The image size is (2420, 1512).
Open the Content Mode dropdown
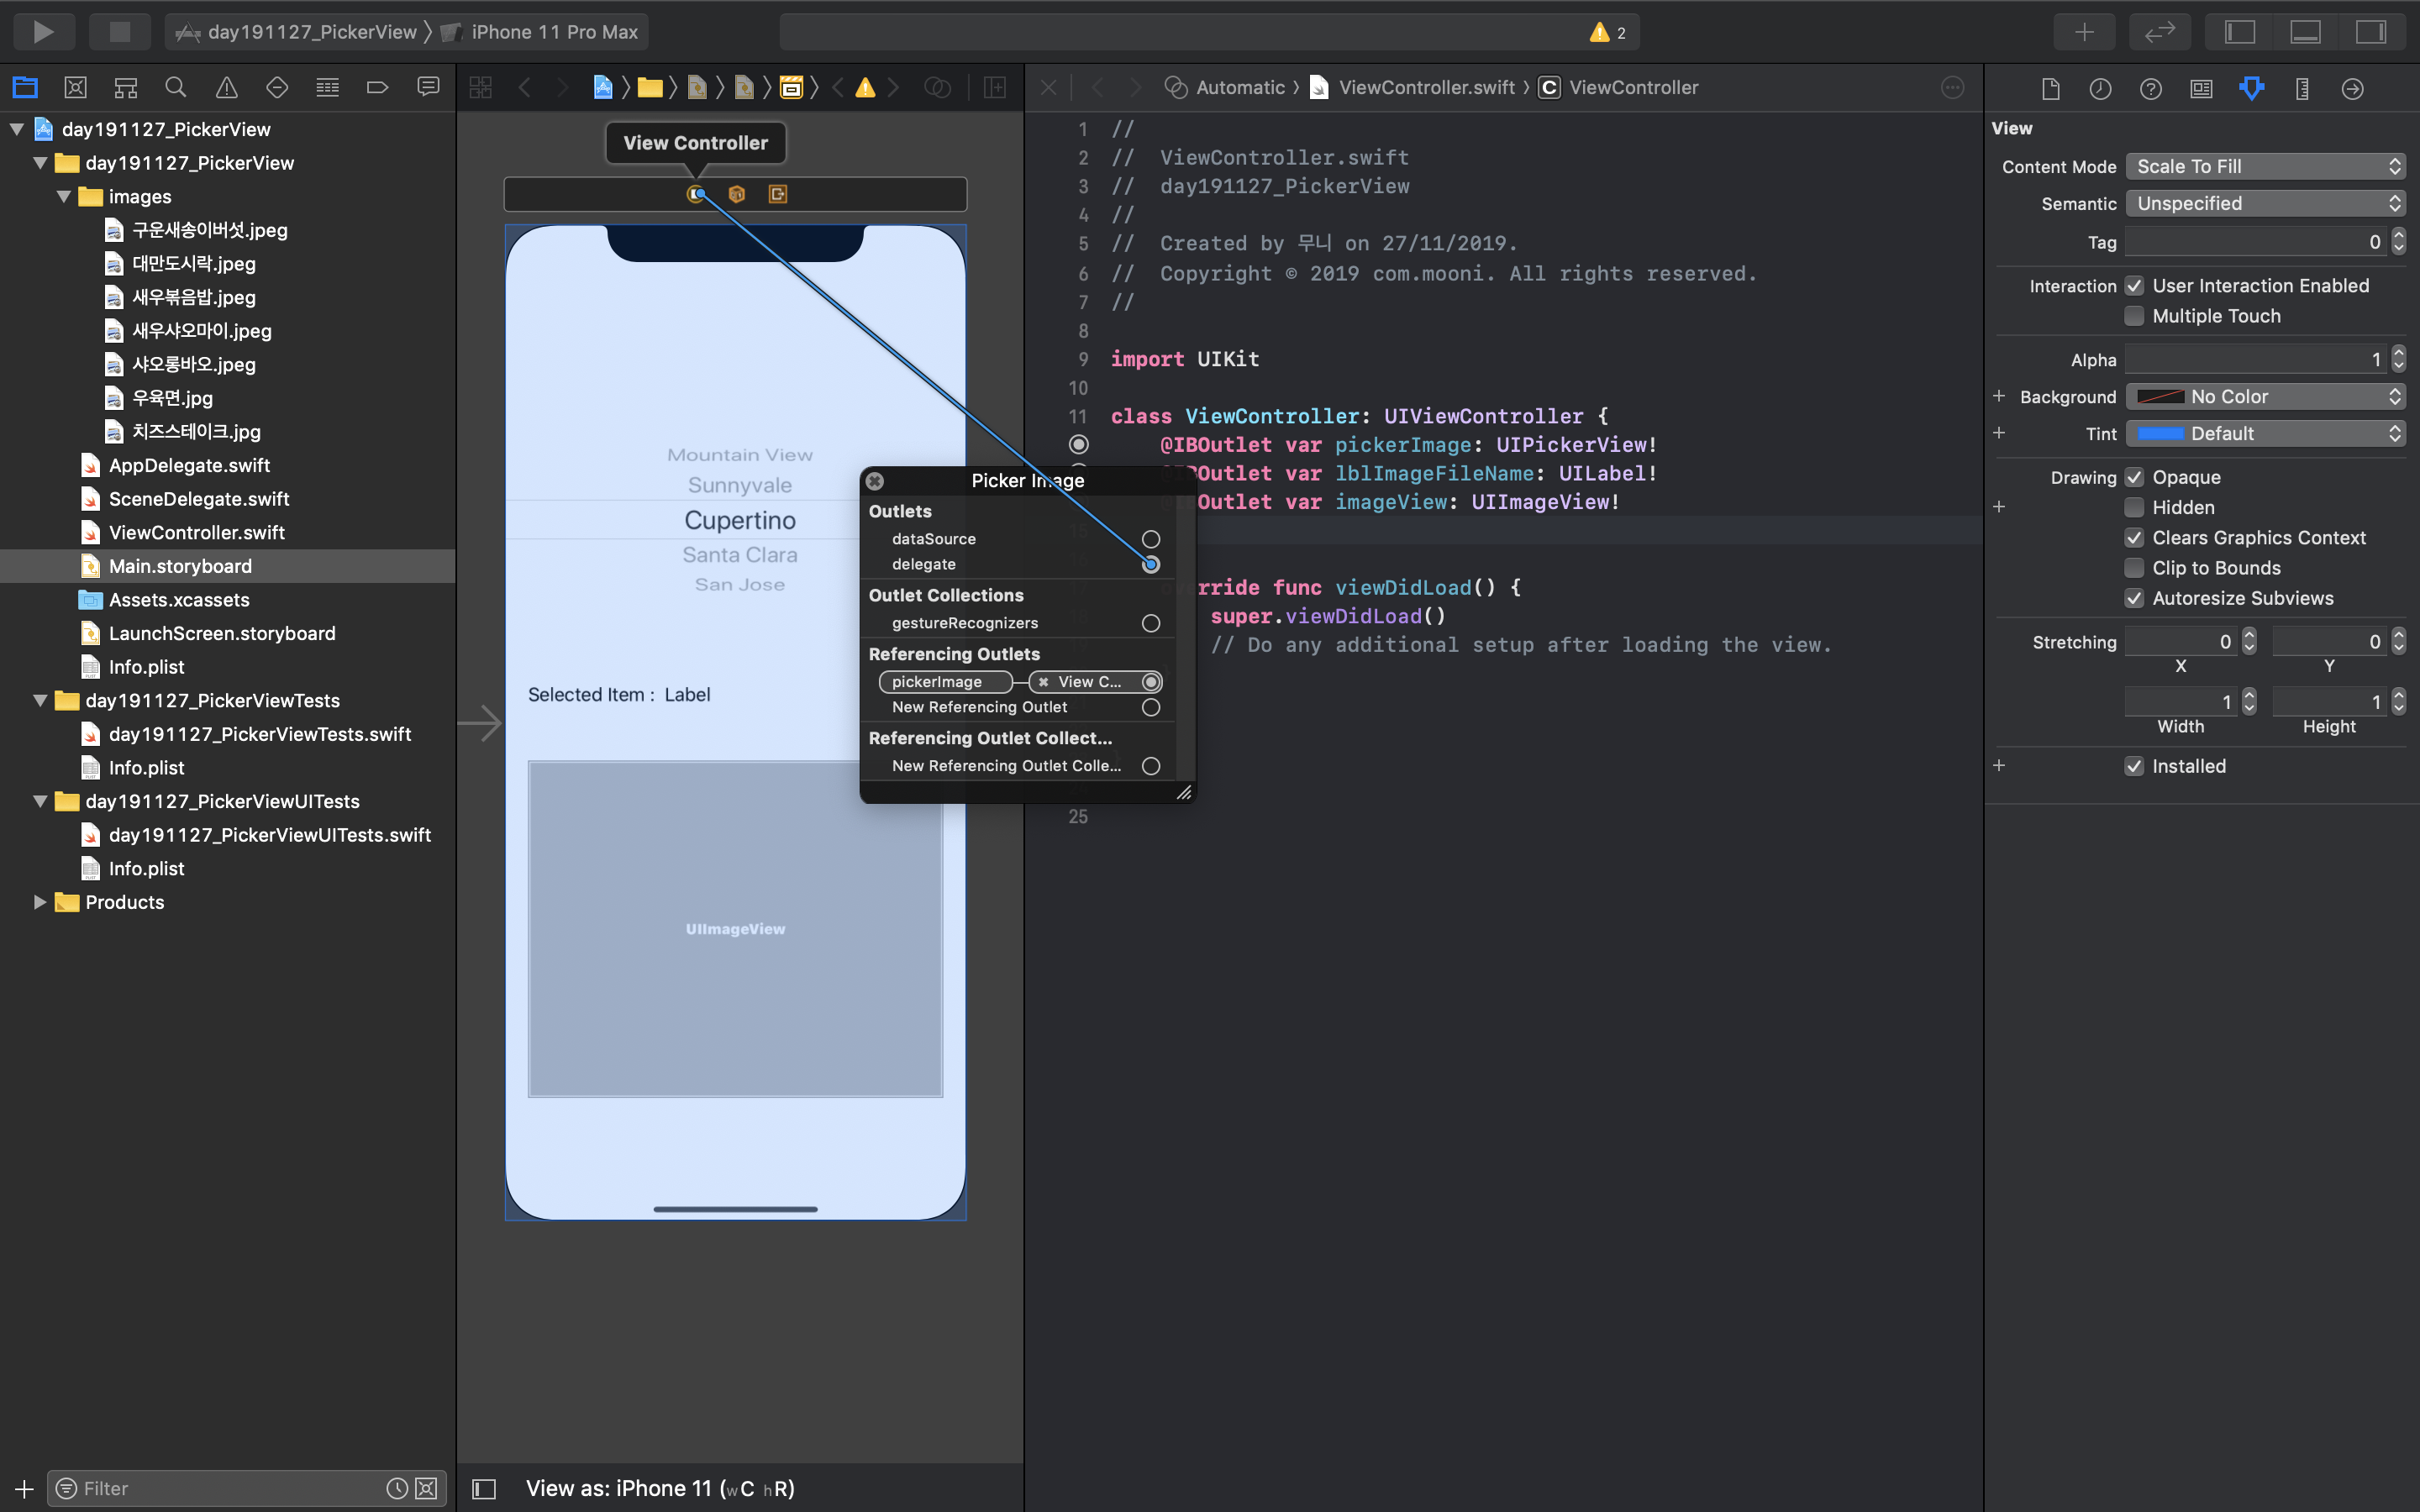(2265, 167)
